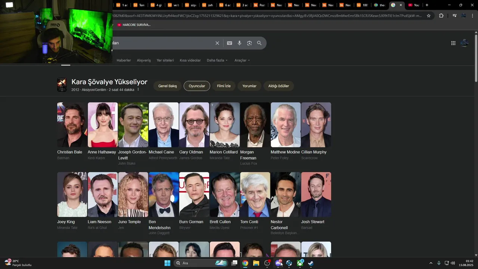
Task: Open Juno Temple's photo
Action: tap(133, 195)
